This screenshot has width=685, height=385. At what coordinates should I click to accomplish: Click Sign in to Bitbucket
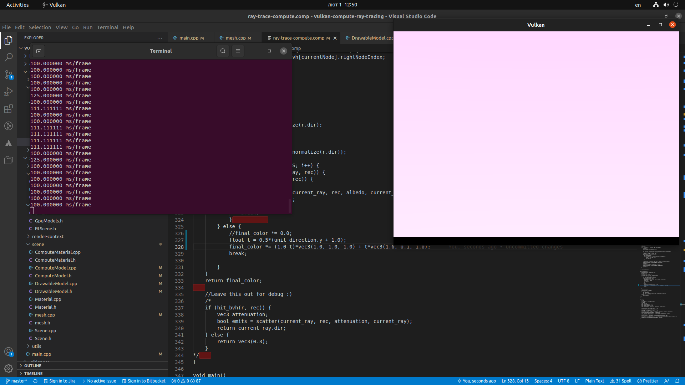pyautogui.click(x=144, y=381)
